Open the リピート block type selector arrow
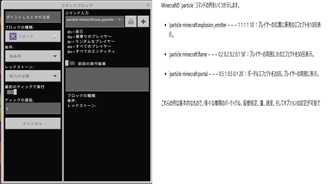This screenshot has width=327, height=184. pyautogui.click(x=55, y=37)
